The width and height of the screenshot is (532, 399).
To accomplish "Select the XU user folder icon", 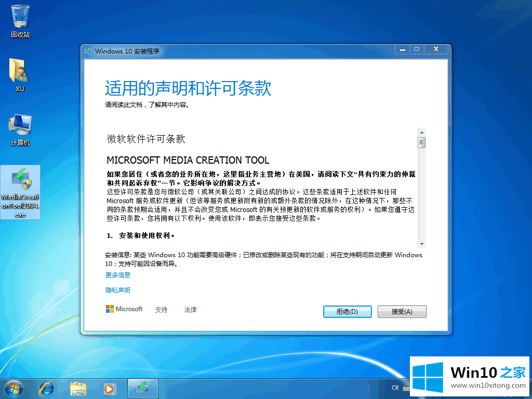I will [20, 75].
